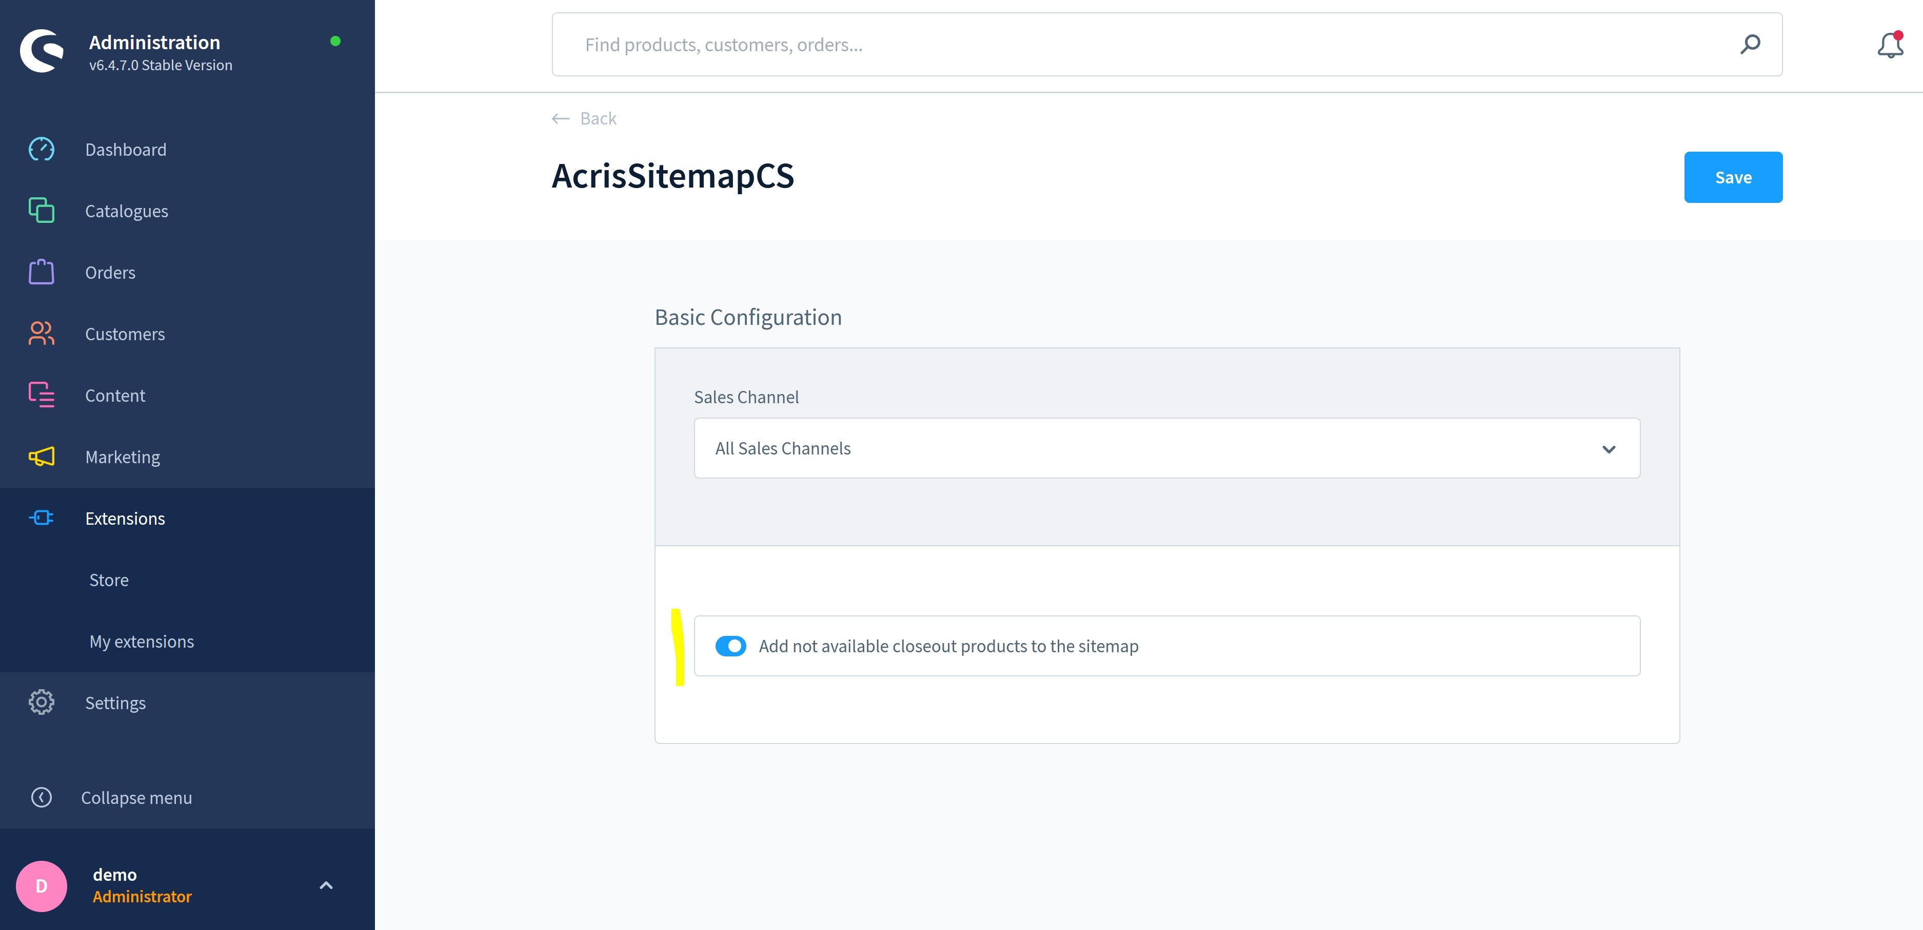Click the Content icon in sidebar
Image resolution: width=1923 pixels, height=930 pixels.
pyautogui.click(x=41, y=395)
